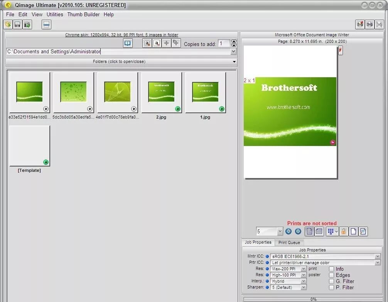Select the Job Properties tab
This screenshot has width=388, height=302.
(258, 242)
